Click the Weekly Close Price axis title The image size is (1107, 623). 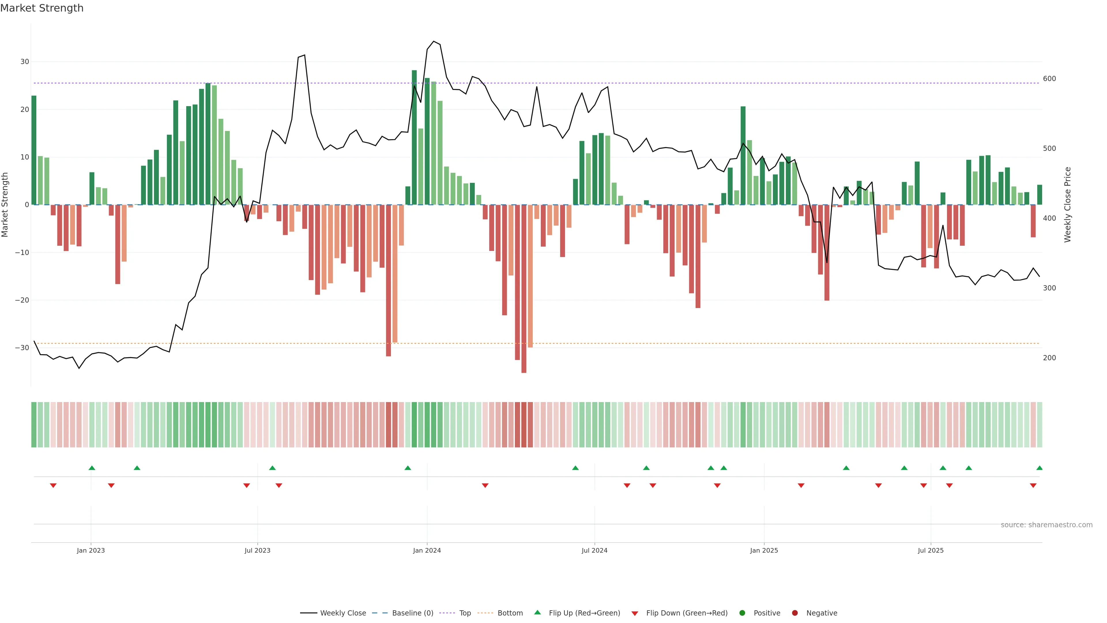coord(1068,205)
